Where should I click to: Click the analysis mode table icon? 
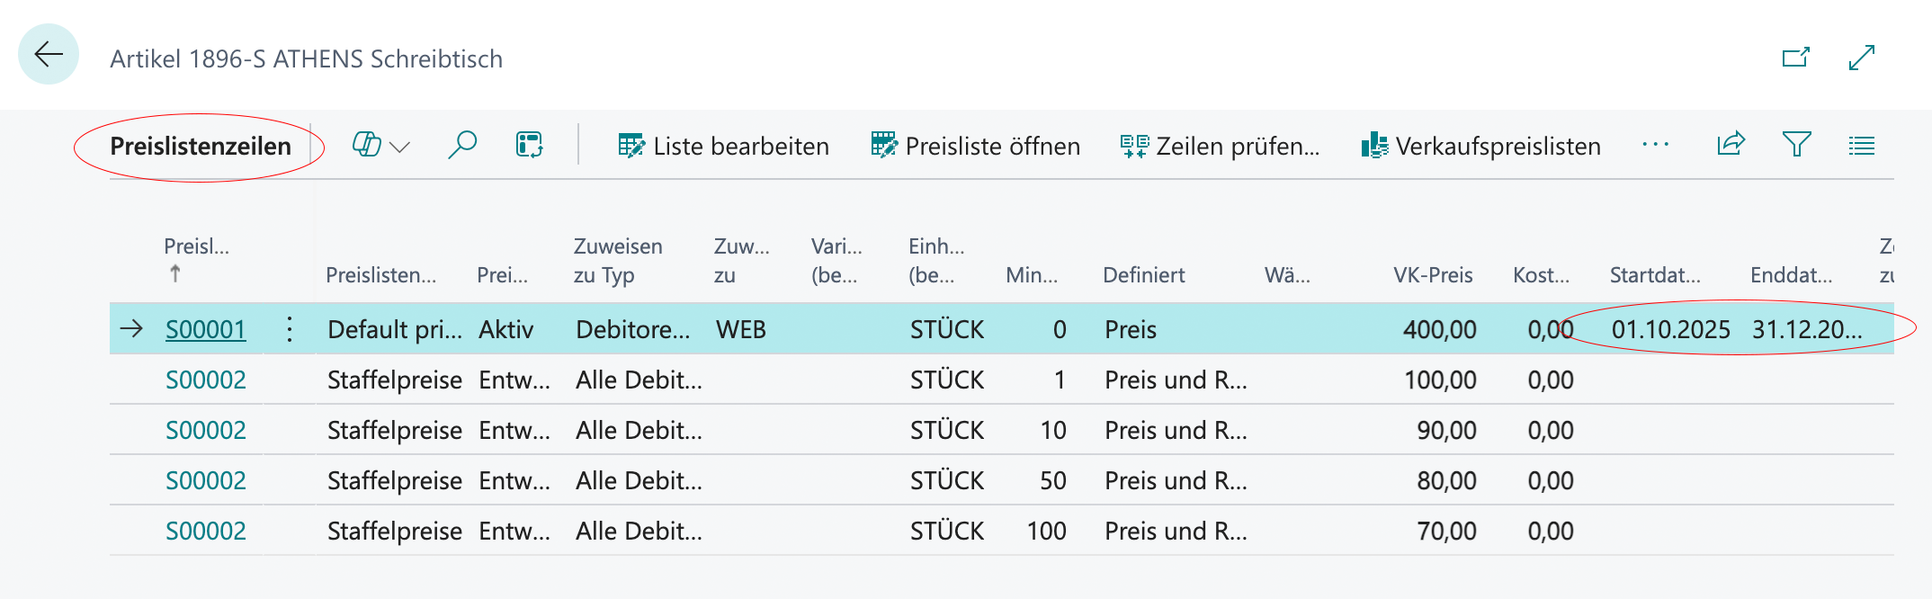(529, 145)
